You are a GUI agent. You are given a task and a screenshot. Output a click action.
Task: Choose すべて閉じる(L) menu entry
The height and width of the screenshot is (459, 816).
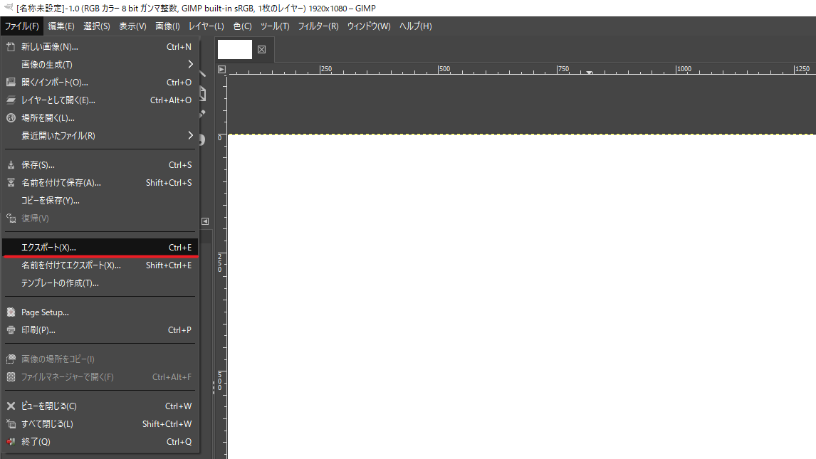point(100,424)
